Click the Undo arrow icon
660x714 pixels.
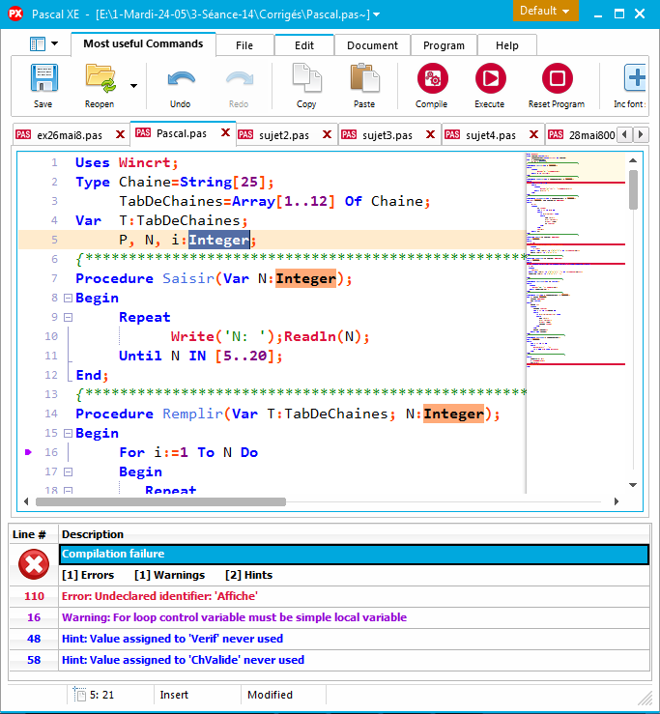181,79
